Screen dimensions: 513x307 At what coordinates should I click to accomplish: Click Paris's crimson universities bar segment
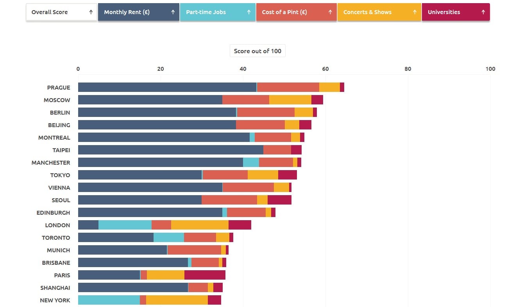pyautogui.click(x=205, y=275)
